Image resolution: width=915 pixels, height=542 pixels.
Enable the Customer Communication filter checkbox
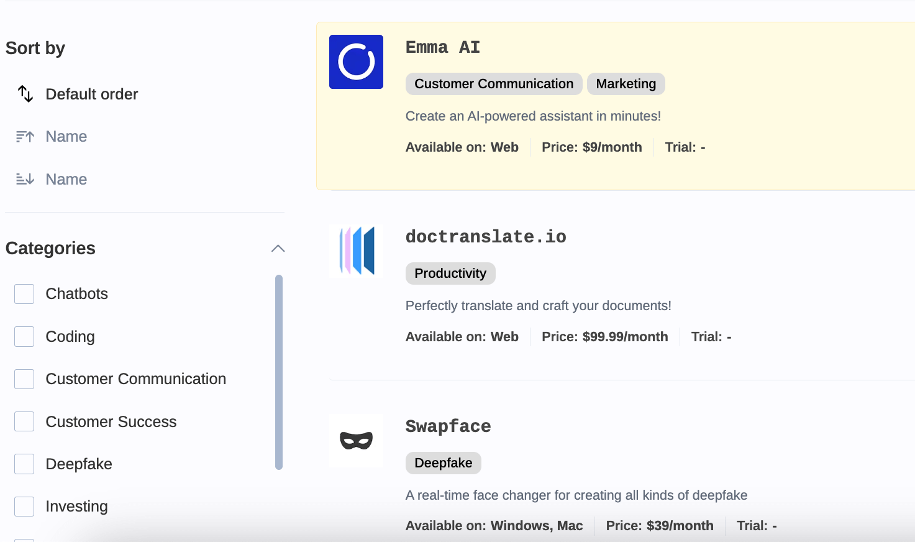(24, 379)
